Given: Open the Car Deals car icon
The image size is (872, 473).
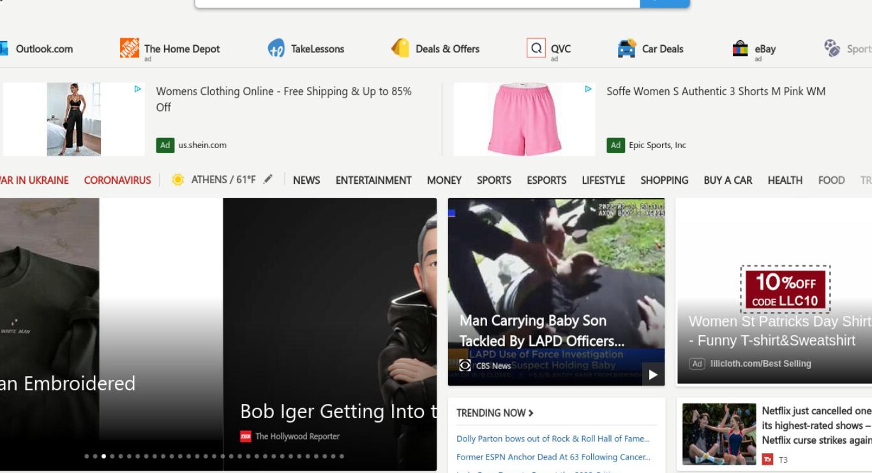Looking at the screenshot, I should pos(627,48).
